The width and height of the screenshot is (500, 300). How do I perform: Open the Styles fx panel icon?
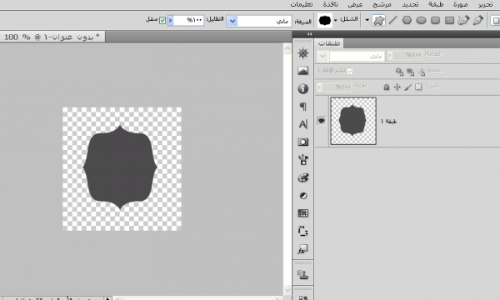(x=303, y=249)
